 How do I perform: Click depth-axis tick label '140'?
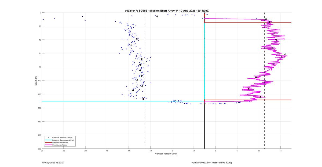click(x=39, y=108)
